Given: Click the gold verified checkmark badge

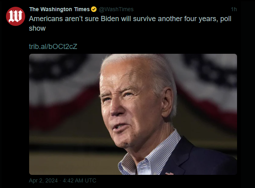Looking at the screenshot, I should tap(94, 9).
